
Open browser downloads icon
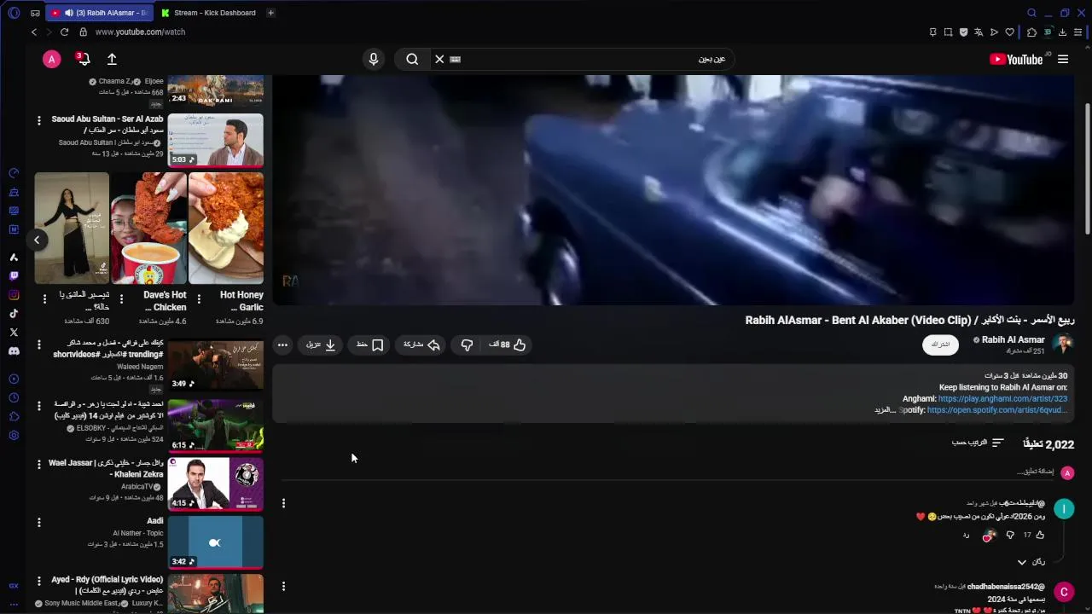(x=1062, y=32)
